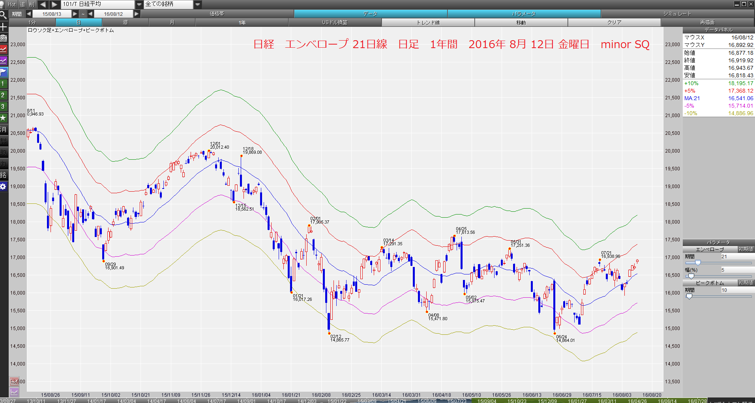Click the 期間 period button

click(17, 14)
